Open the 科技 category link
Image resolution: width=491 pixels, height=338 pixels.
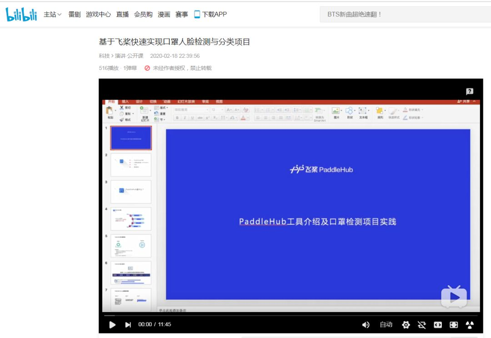click(104, 56)
